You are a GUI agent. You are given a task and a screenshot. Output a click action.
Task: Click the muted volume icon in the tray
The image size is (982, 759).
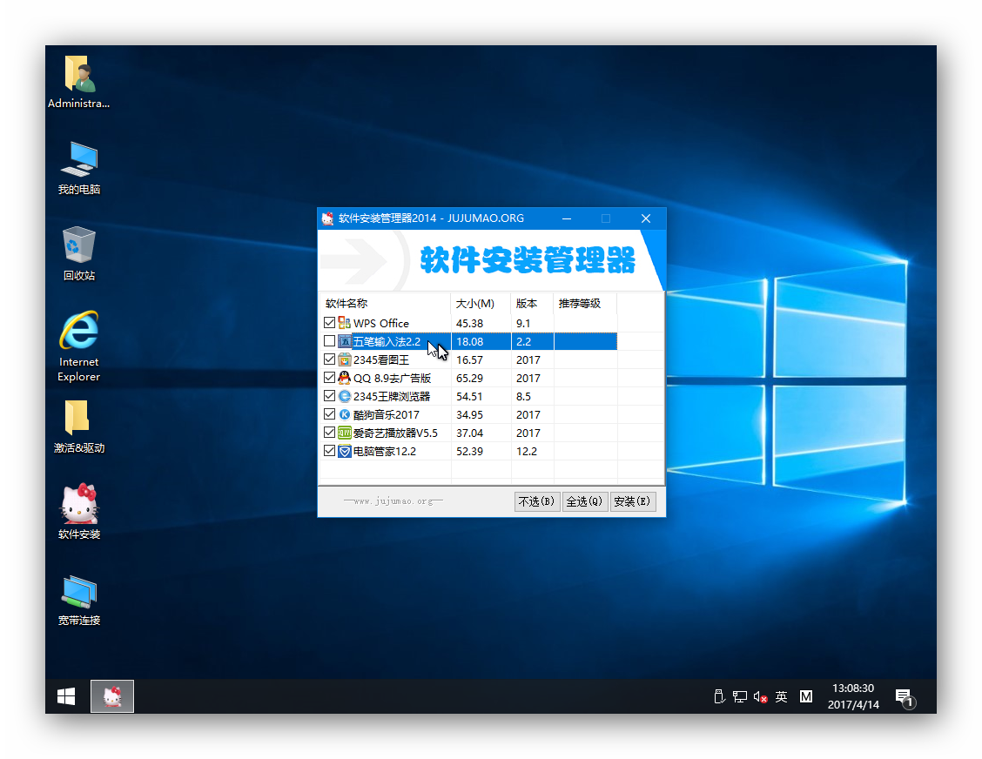759,696
